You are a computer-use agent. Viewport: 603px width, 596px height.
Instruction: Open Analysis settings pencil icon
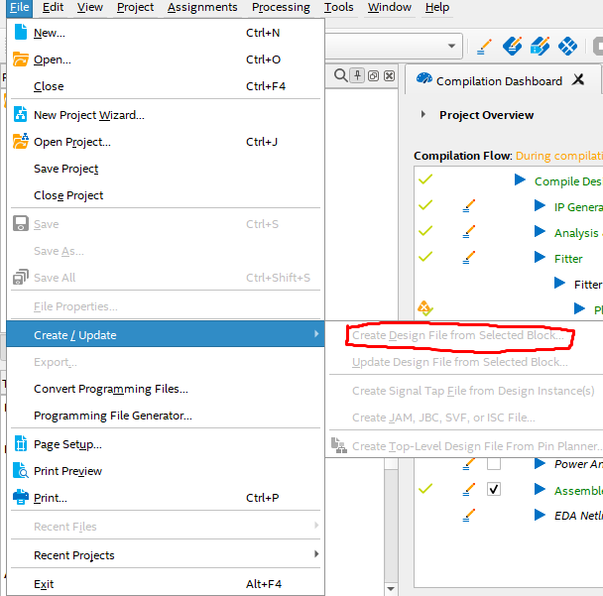[468, 232]
